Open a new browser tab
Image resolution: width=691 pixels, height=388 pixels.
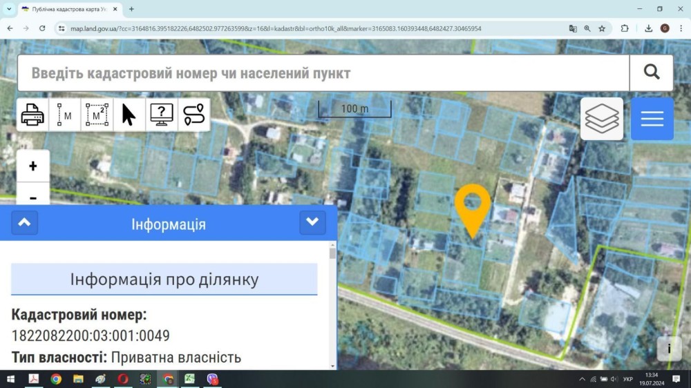coord(131,9)
